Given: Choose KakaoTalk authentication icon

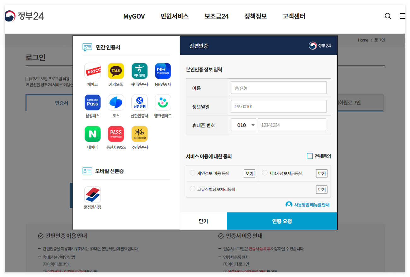Looking at the screenshot, I should (116, 71).
